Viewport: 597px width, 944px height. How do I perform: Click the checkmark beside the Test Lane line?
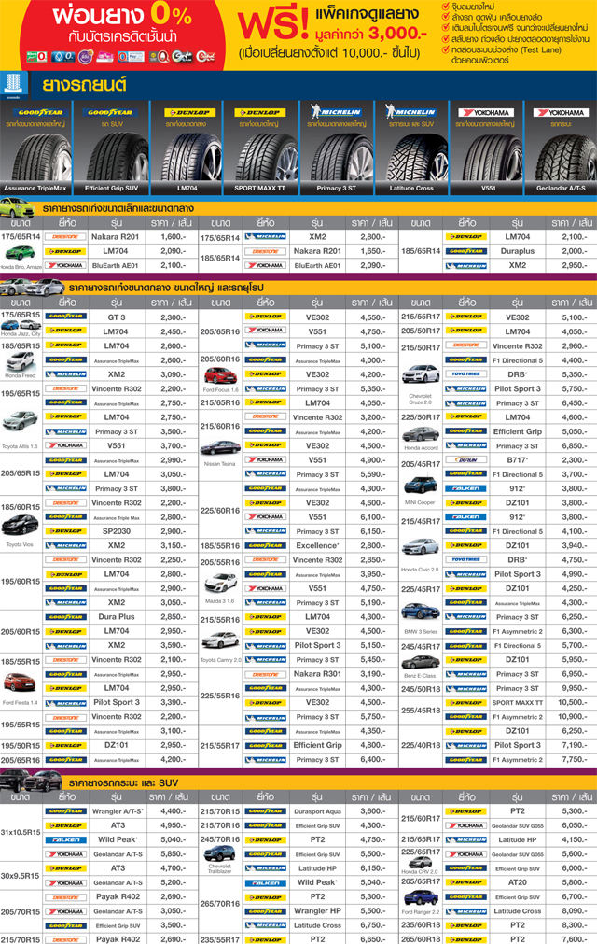coord(443,52)
